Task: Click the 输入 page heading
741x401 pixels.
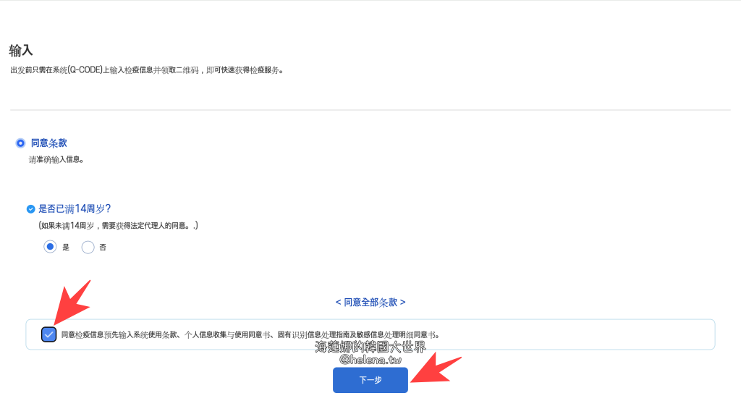Action: click(x=21, y=51)
